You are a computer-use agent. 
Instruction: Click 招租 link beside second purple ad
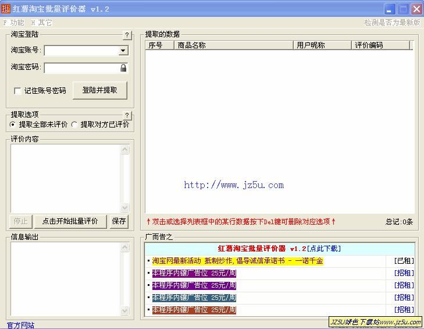coord(404,285)
